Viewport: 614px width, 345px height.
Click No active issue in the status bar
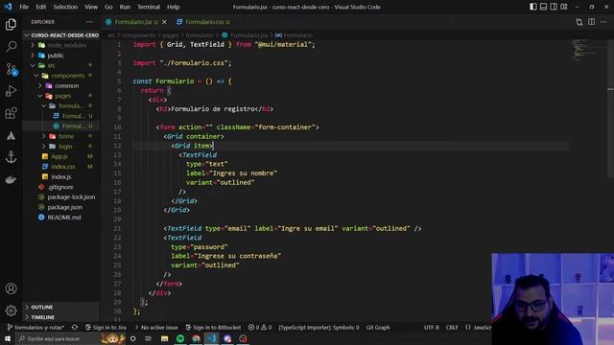155,328
